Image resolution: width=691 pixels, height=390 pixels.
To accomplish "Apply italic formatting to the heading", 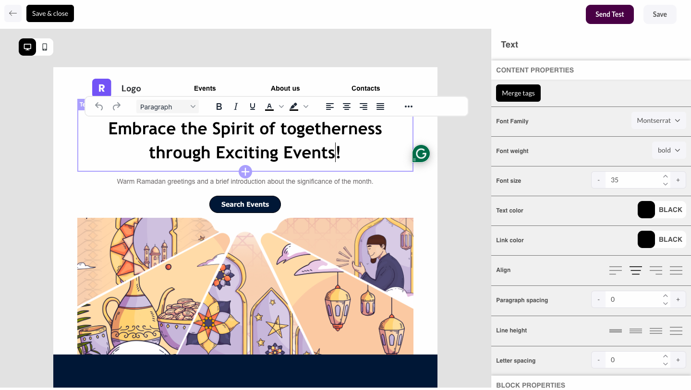I will (x=236, y=106).
